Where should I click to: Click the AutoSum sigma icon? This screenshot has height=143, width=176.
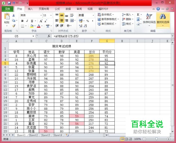click(138, 15)
